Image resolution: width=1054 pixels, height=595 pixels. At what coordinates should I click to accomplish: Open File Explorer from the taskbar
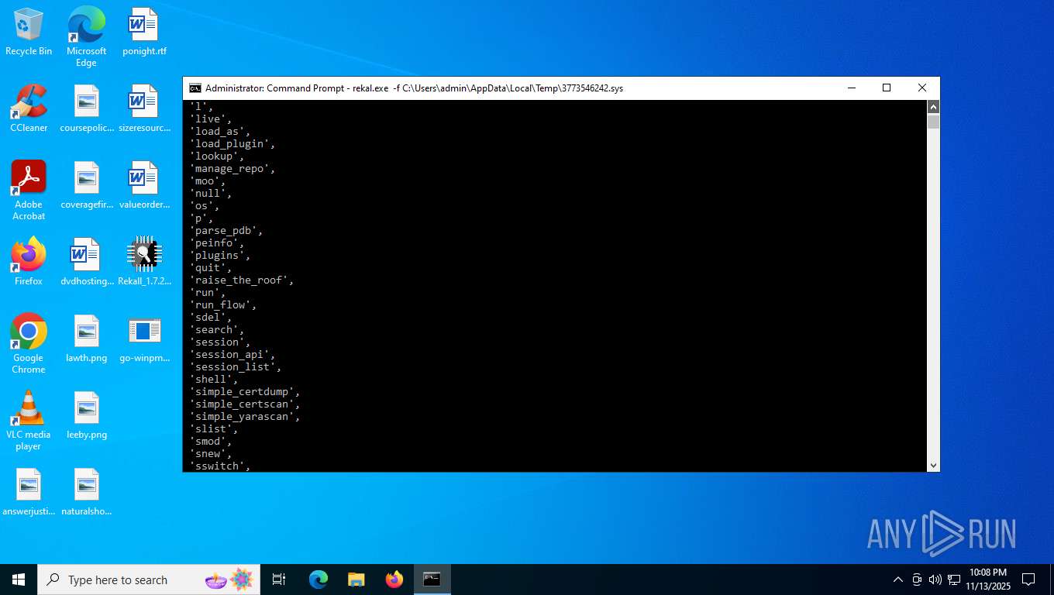click(x=356, y=580)
